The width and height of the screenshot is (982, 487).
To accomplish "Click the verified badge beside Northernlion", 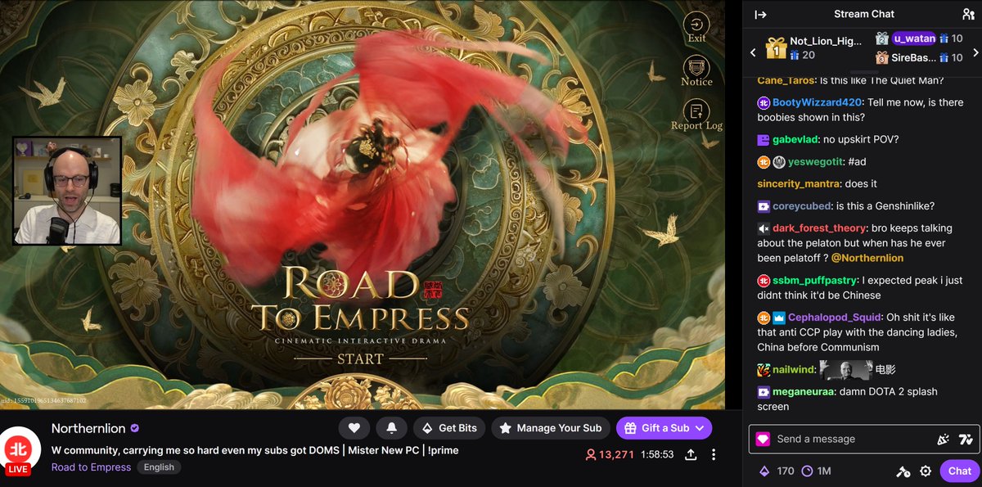I will [x=135, y=429].
